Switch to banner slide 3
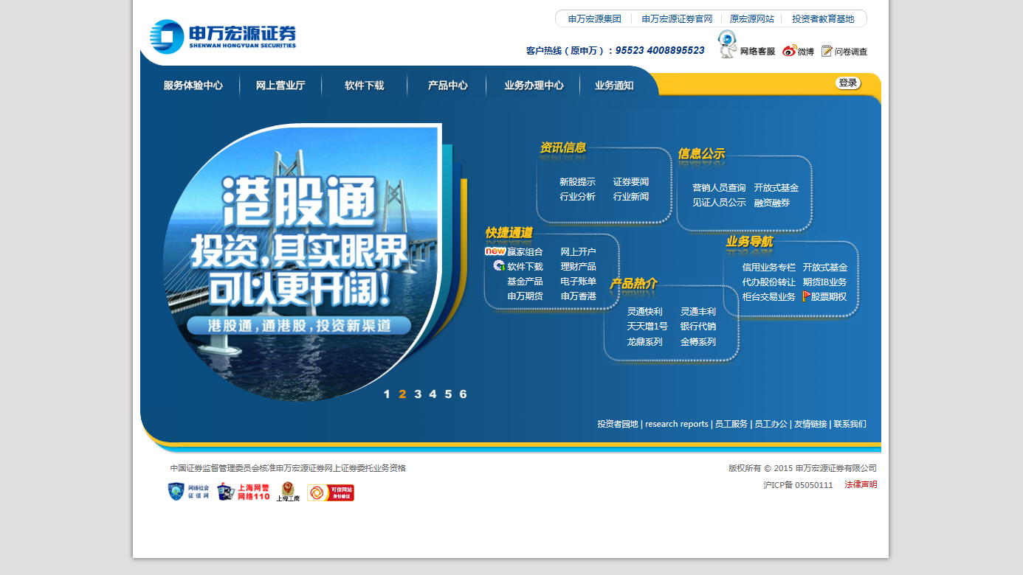 click(418, 394)
